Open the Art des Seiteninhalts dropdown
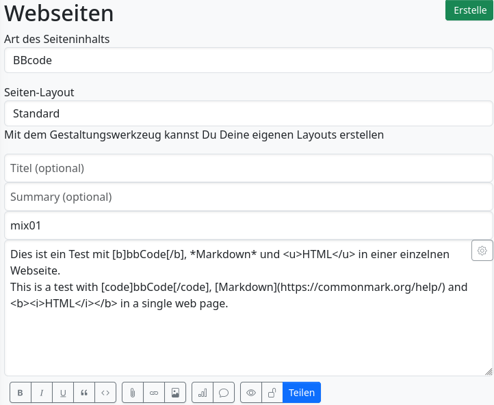The width and height of the screenshot is (494, 405). [x=248, y=60]
